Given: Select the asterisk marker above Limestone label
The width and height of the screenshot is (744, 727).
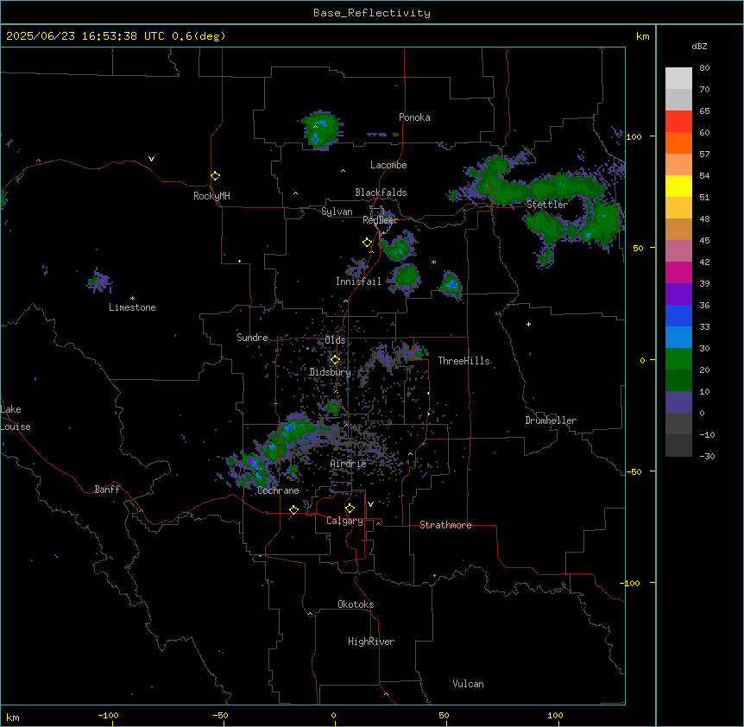Looking at the screenshot, I should (132, 299).
